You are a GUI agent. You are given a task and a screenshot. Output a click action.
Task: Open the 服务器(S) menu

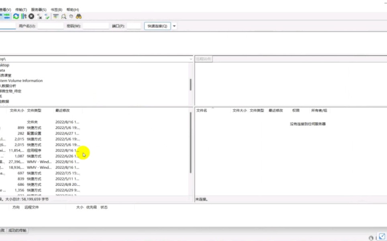pyautogui.click(x=38, y=9)
